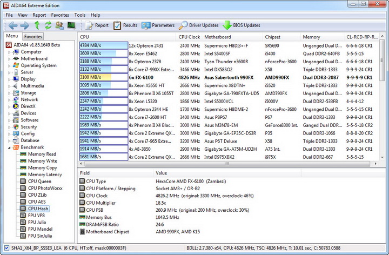Viewport: 389px width, 255px height.
Task: Select CPU PhotoWorxx benchmark icon
Action: [23, 188]
